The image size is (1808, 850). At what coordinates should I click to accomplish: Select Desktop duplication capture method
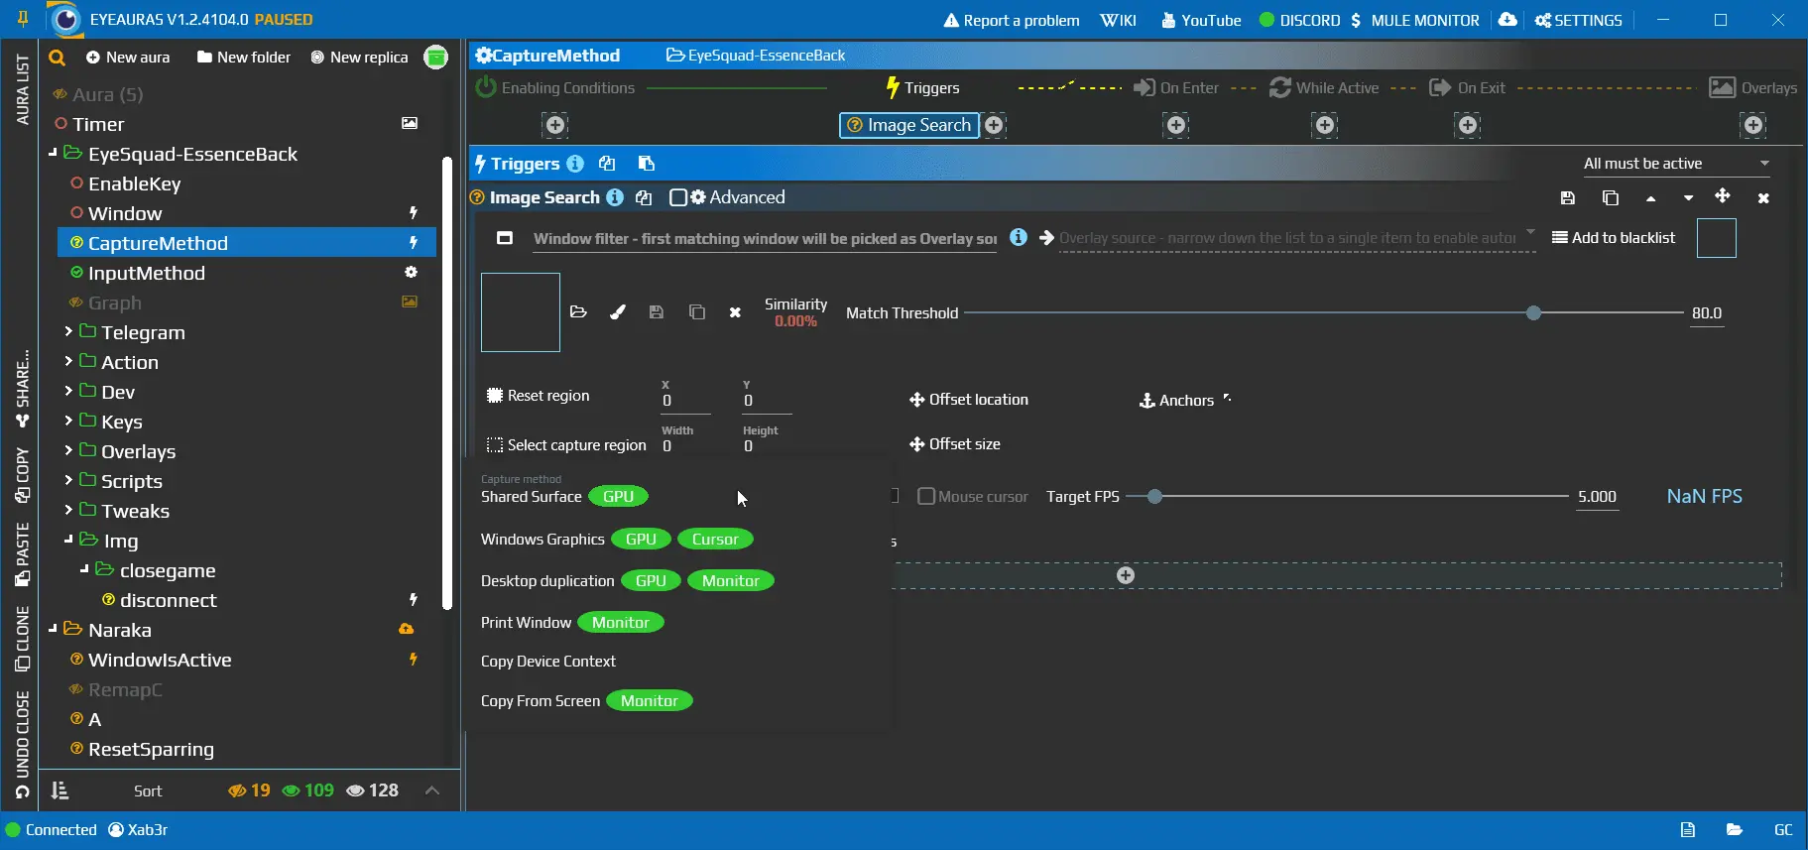click(x=547, y=581)
